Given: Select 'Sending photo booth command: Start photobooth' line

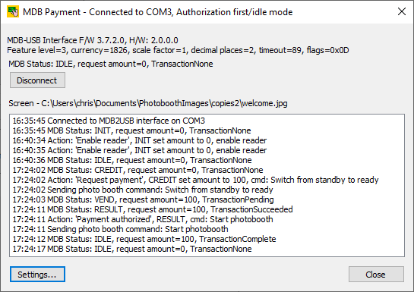Looking at the screenshot, I should point(120,229).
